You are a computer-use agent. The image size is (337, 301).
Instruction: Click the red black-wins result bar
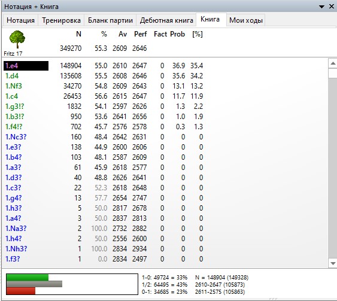pos(21,291)
